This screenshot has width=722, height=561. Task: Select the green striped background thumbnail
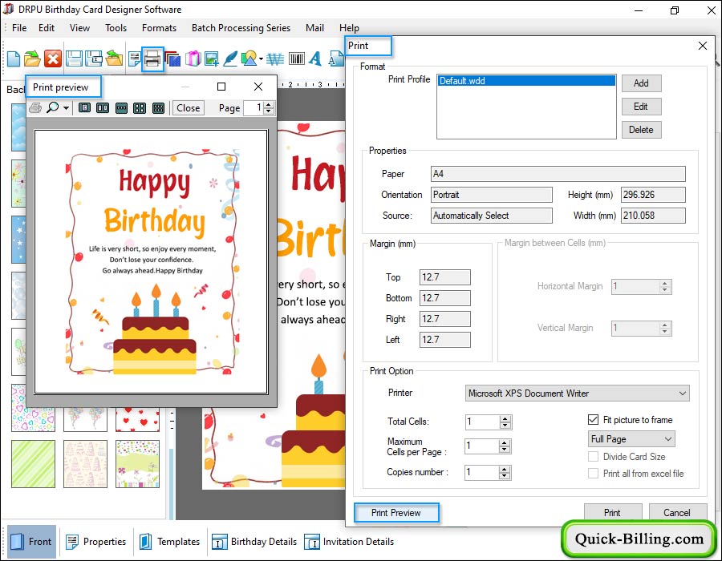click(33, 463)
